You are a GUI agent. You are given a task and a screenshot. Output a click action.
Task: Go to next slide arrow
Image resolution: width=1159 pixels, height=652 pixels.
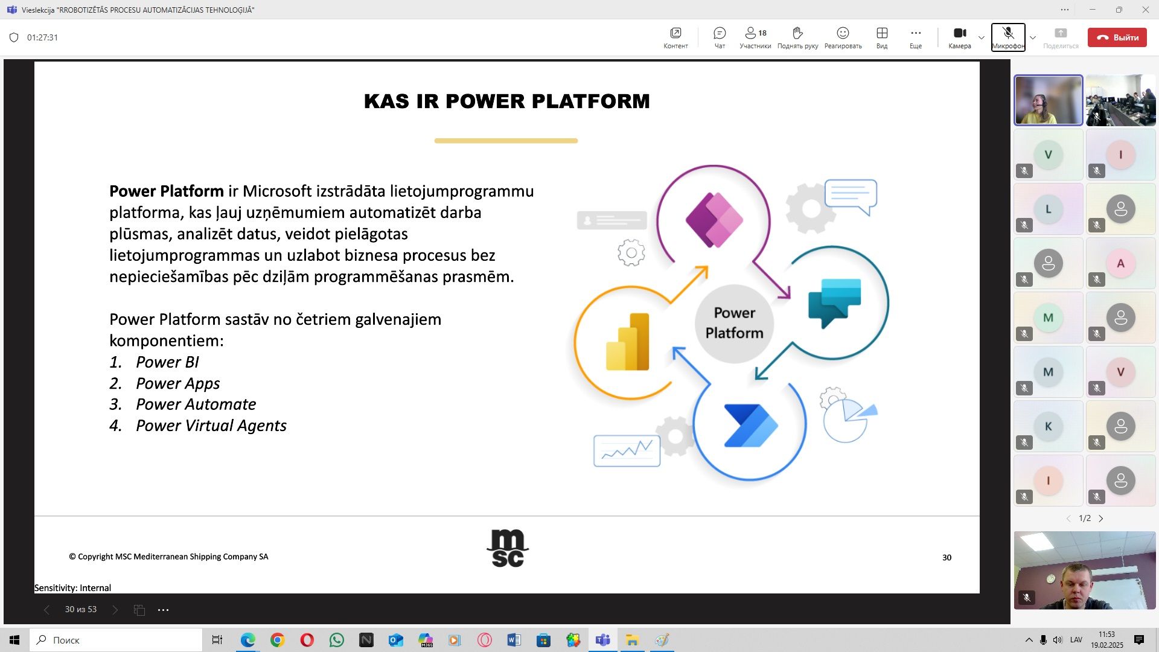point(115,610)
